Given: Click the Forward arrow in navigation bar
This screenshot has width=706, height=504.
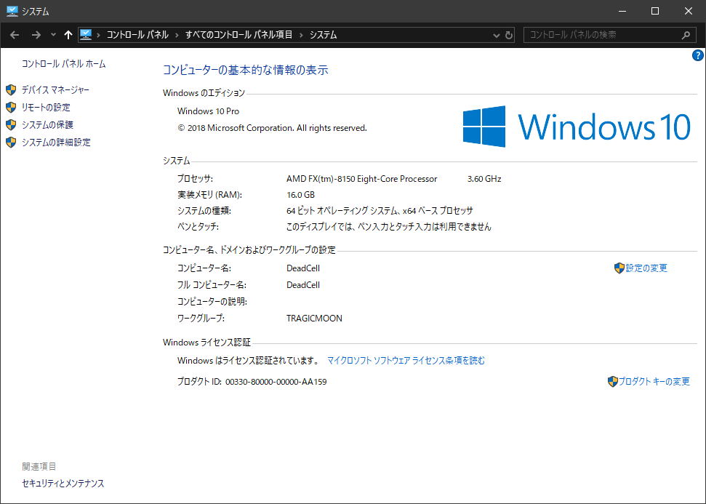Looking at the screenshot, I should [x=36, y=35].
